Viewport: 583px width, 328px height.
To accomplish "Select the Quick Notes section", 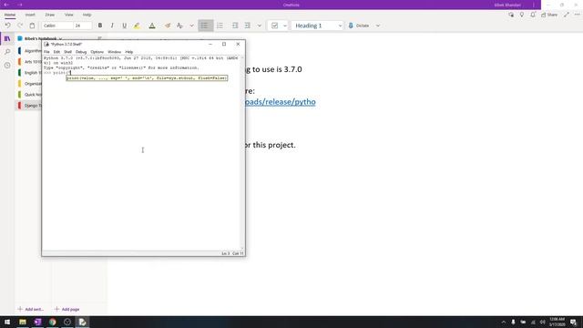I will pos(30,95).
